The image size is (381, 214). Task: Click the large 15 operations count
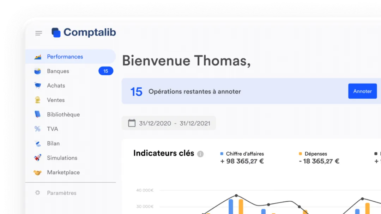point(136,92)
